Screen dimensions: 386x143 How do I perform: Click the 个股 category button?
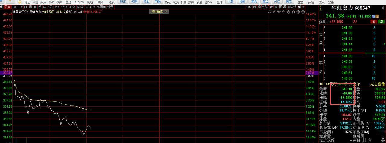(230, 2)
